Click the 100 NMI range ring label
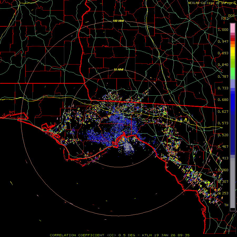The width and height of the screenshot is (237, 237). [118, 21]
